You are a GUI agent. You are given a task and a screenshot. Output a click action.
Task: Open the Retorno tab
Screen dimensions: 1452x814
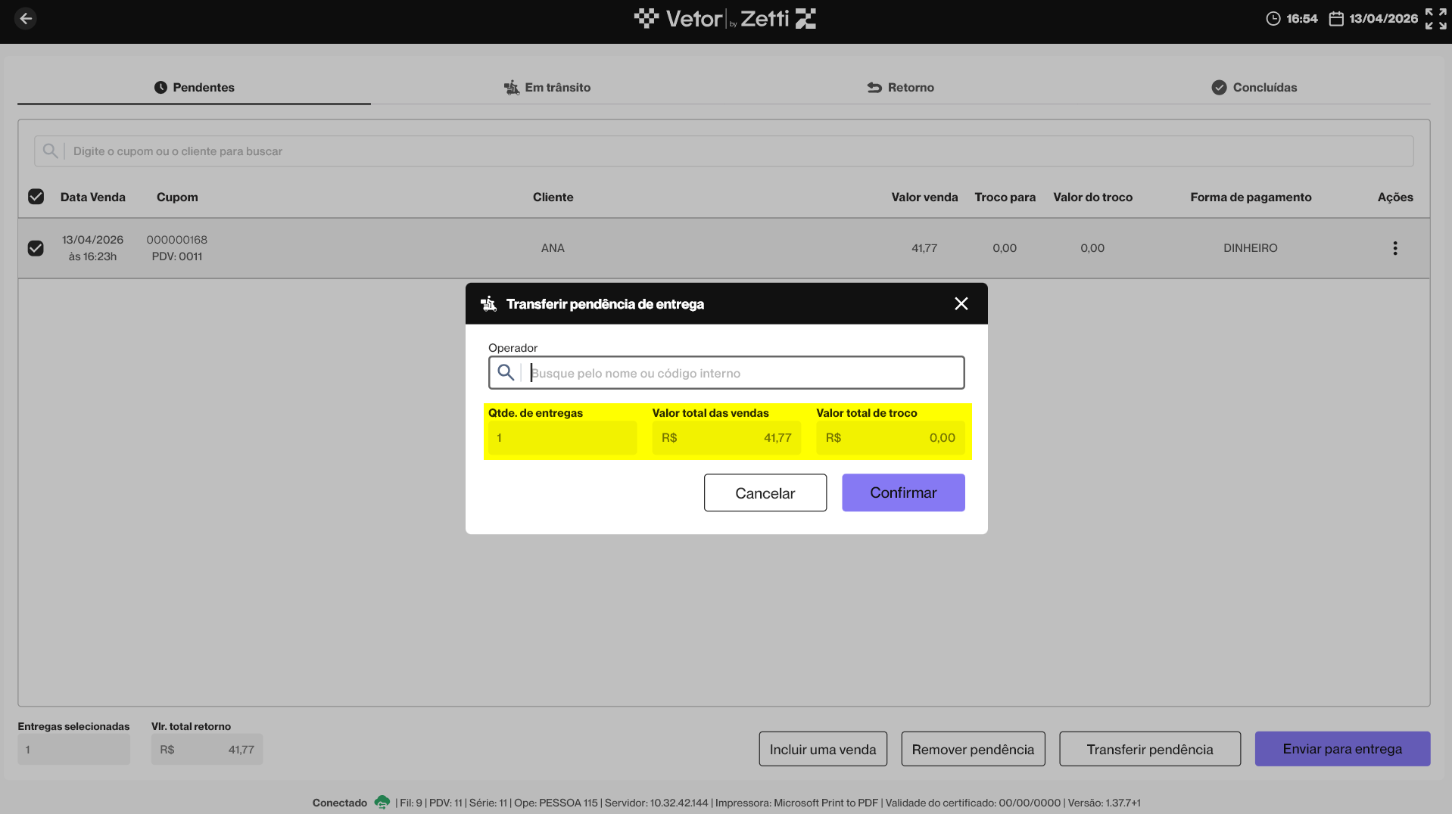[900, 87]
